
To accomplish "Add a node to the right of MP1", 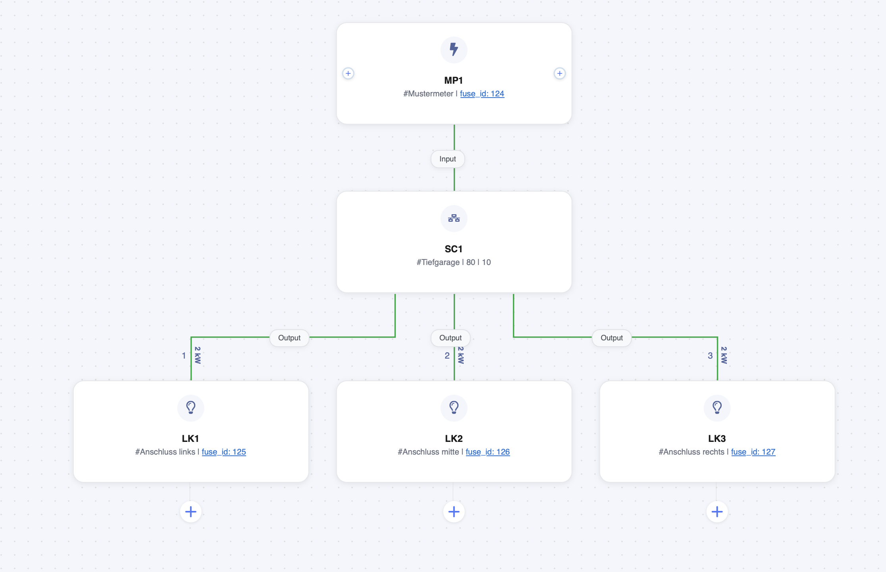I will pyautogui.click(x=560, y=73).
